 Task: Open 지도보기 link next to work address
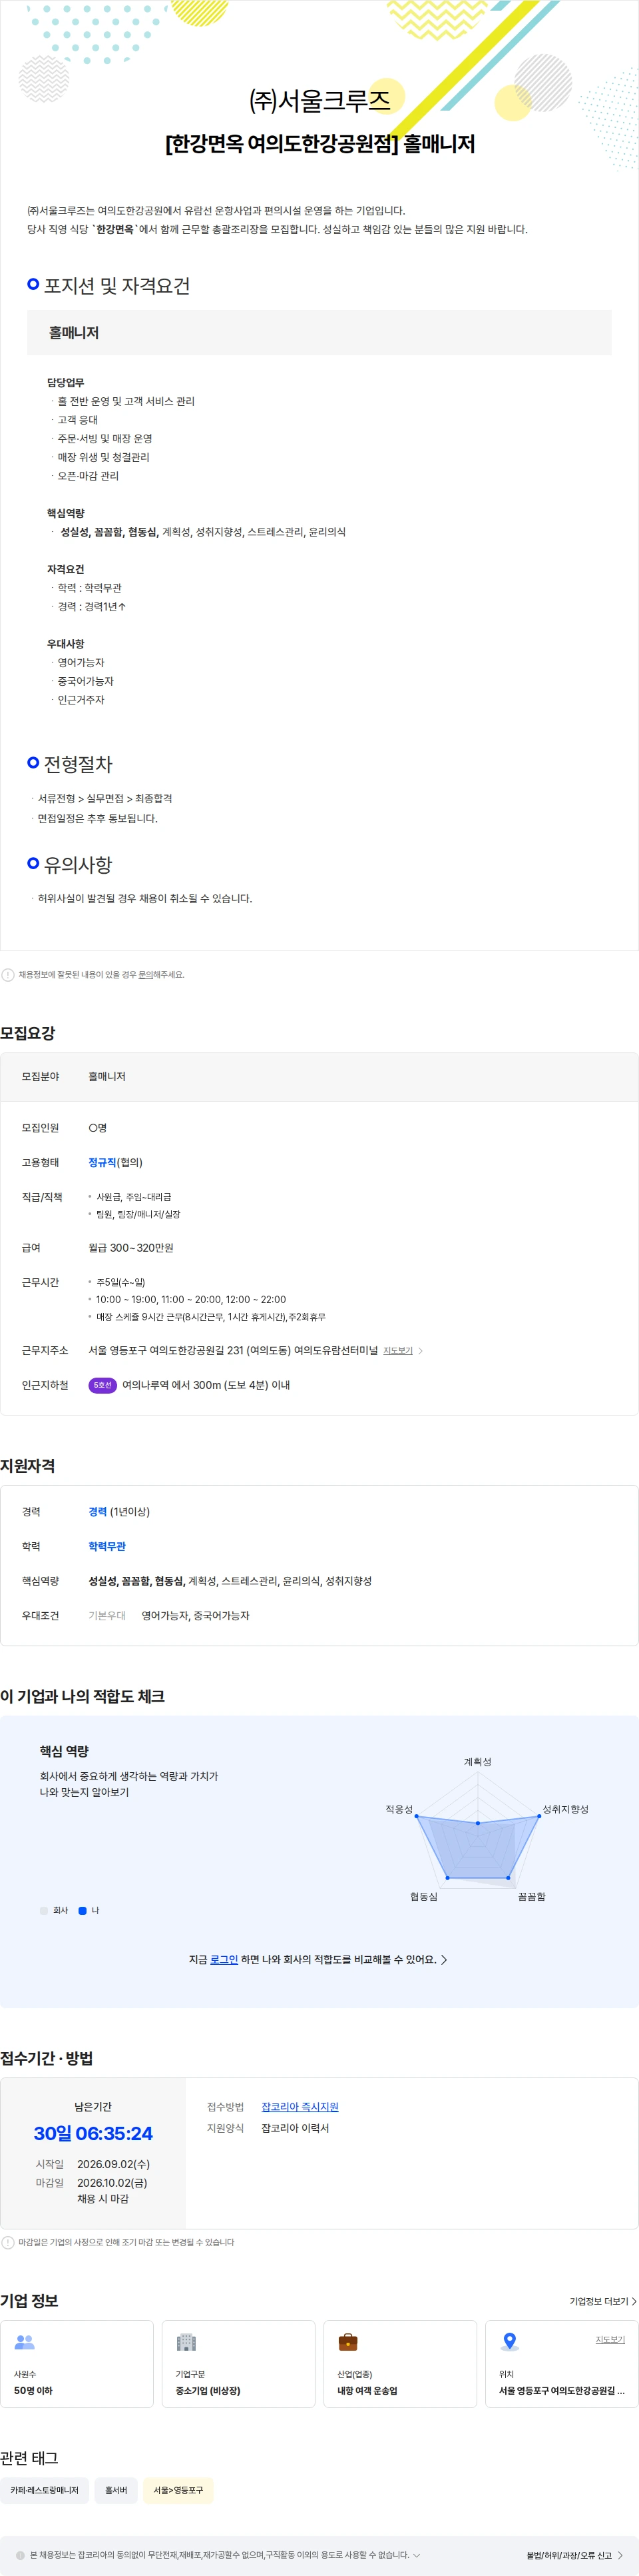click(x=397, y=1351)
